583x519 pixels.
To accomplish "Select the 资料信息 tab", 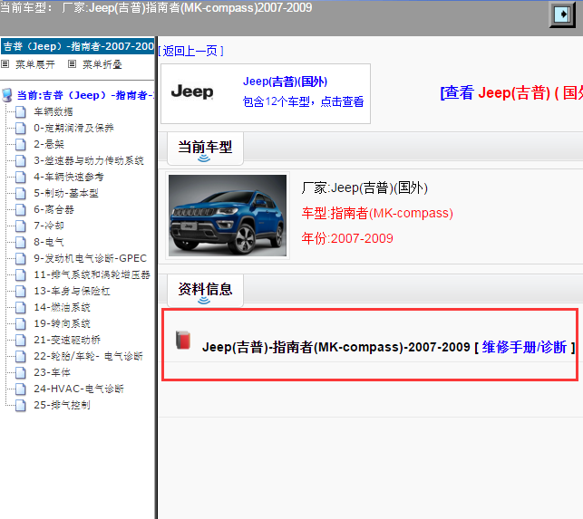I will click(205, 291).
